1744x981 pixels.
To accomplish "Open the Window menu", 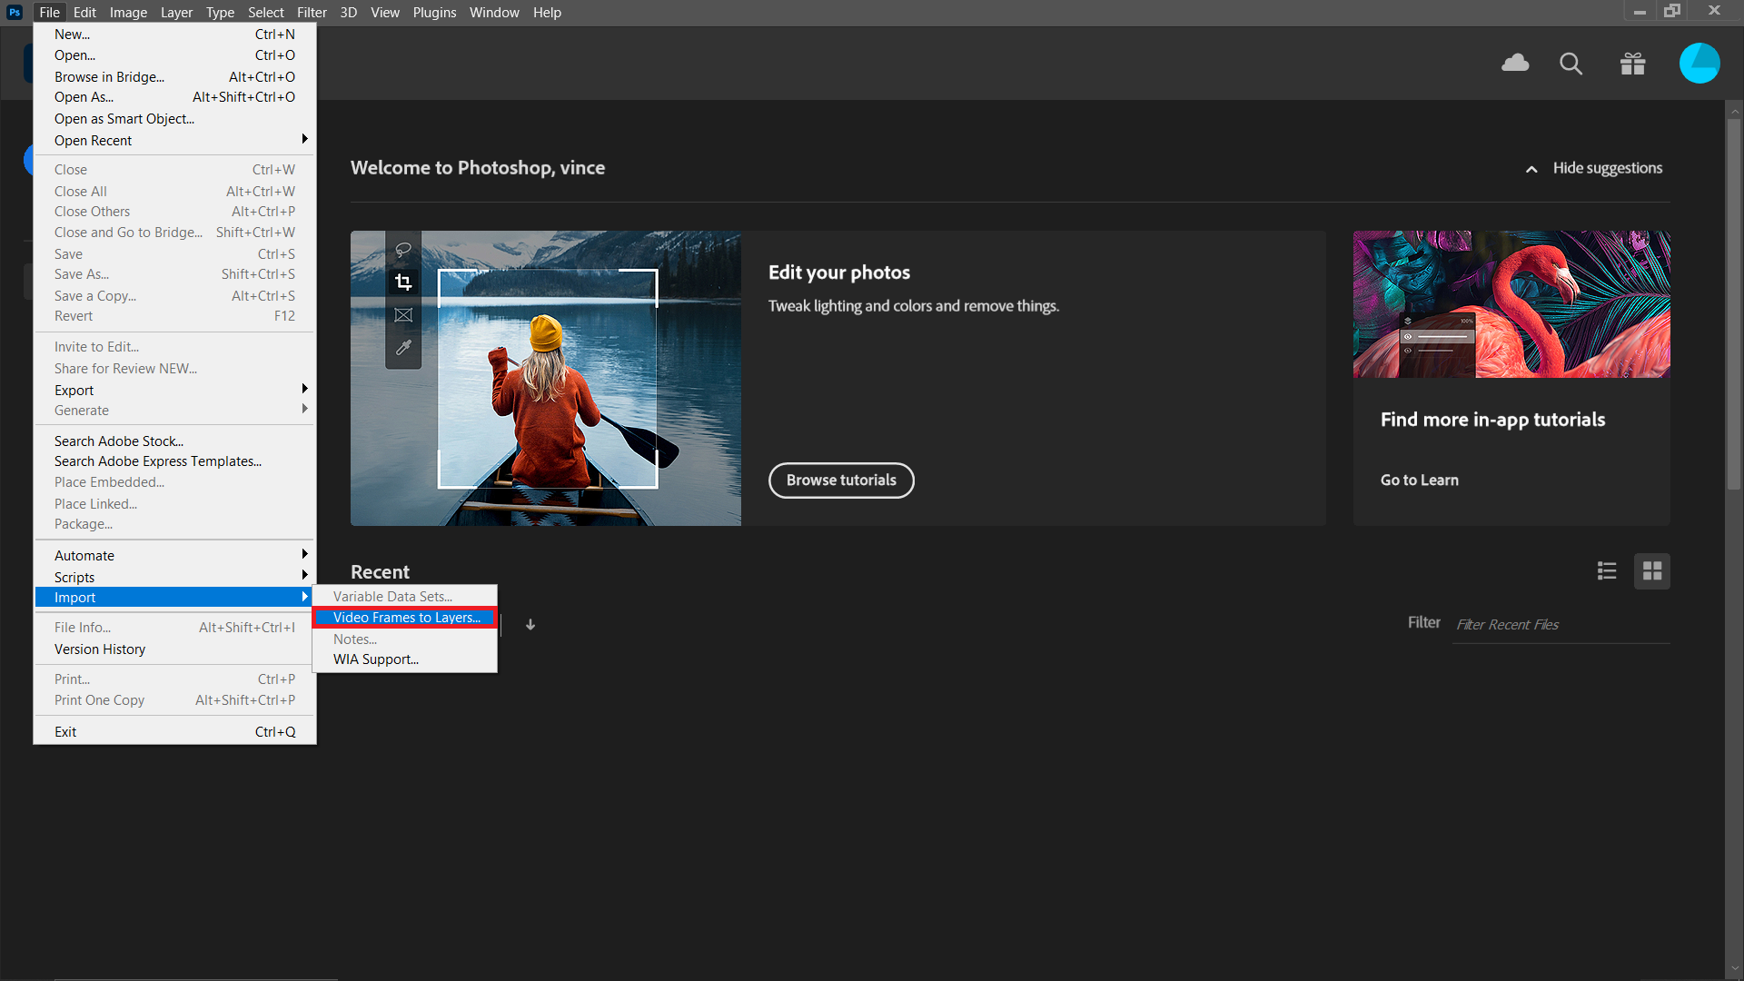I will click(x=494, y=12).
